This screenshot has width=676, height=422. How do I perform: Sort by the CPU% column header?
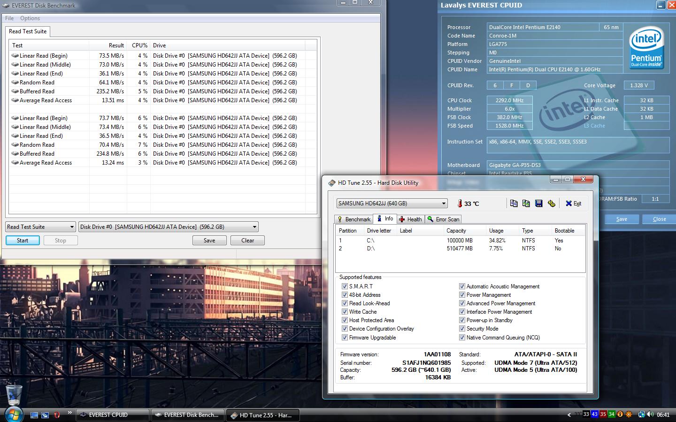point(138,45)
